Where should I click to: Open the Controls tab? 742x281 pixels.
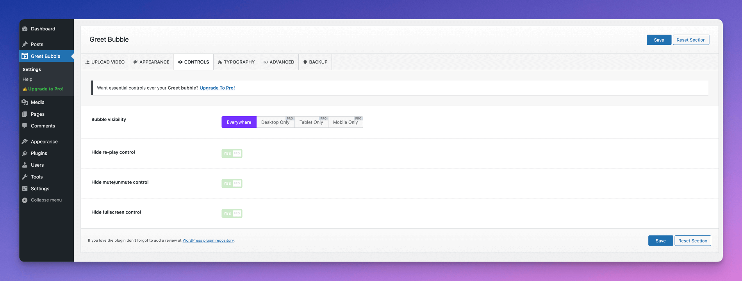(x=194, y=62)
